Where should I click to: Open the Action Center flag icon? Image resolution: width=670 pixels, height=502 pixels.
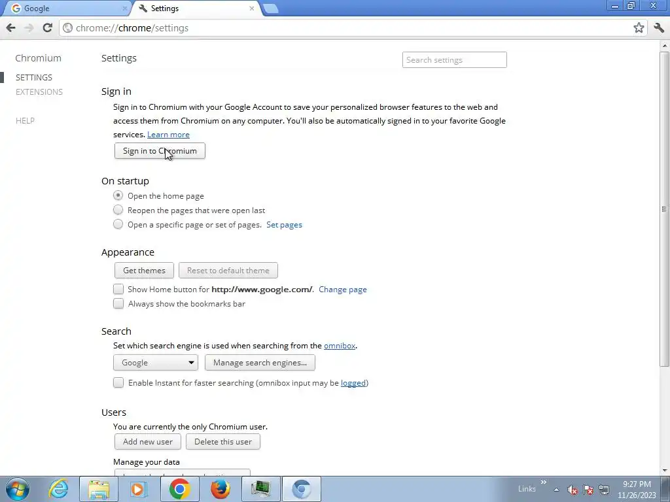[x=588, y=490]
